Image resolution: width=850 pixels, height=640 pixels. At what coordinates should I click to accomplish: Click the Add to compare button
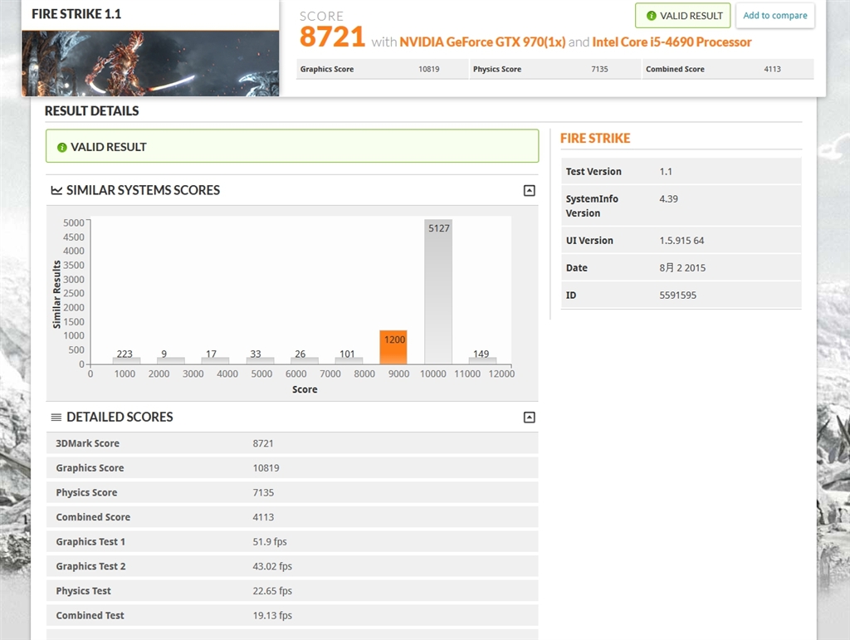click(x=774, y=16)
